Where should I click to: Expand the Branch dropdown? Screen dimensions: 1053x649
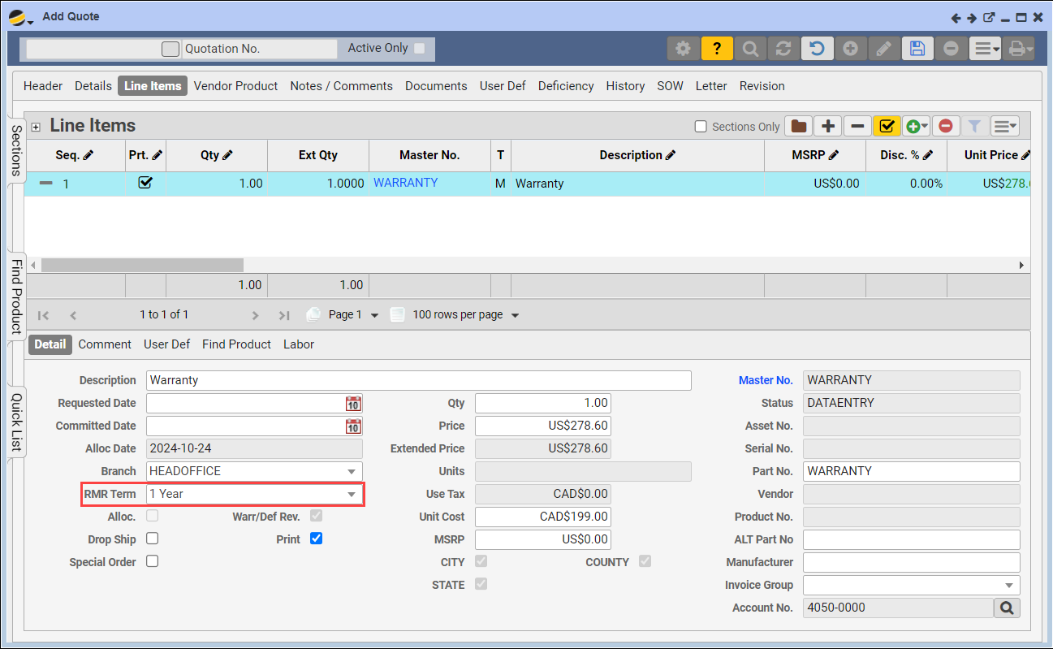pos(352,471)
